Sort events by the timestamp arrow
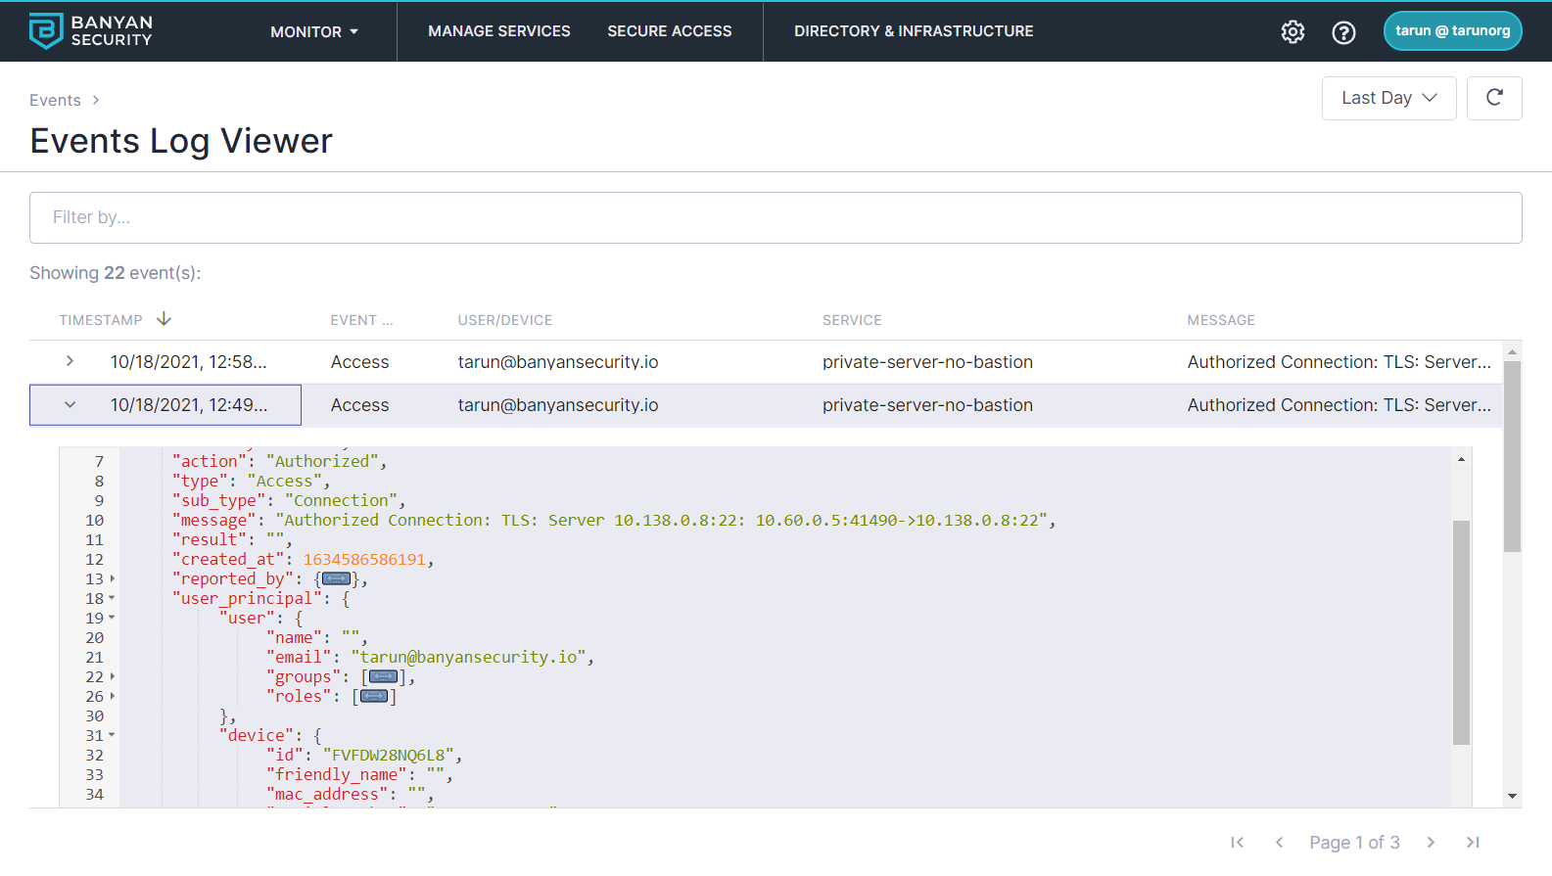The width and height of the screenshot is (1552, 876). pyautogui.click(x=164, y=319)
